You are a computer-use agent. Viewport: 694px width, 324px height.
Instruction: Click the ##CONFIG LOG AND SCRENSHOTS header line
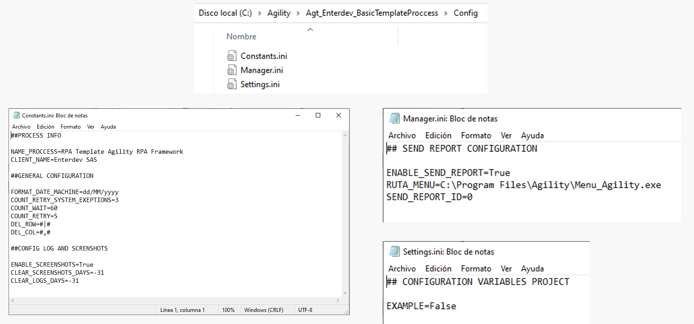59,248
